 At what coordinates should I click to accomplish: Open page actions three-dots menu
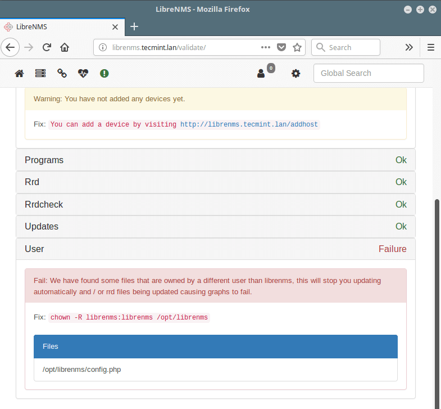(266, 47)
